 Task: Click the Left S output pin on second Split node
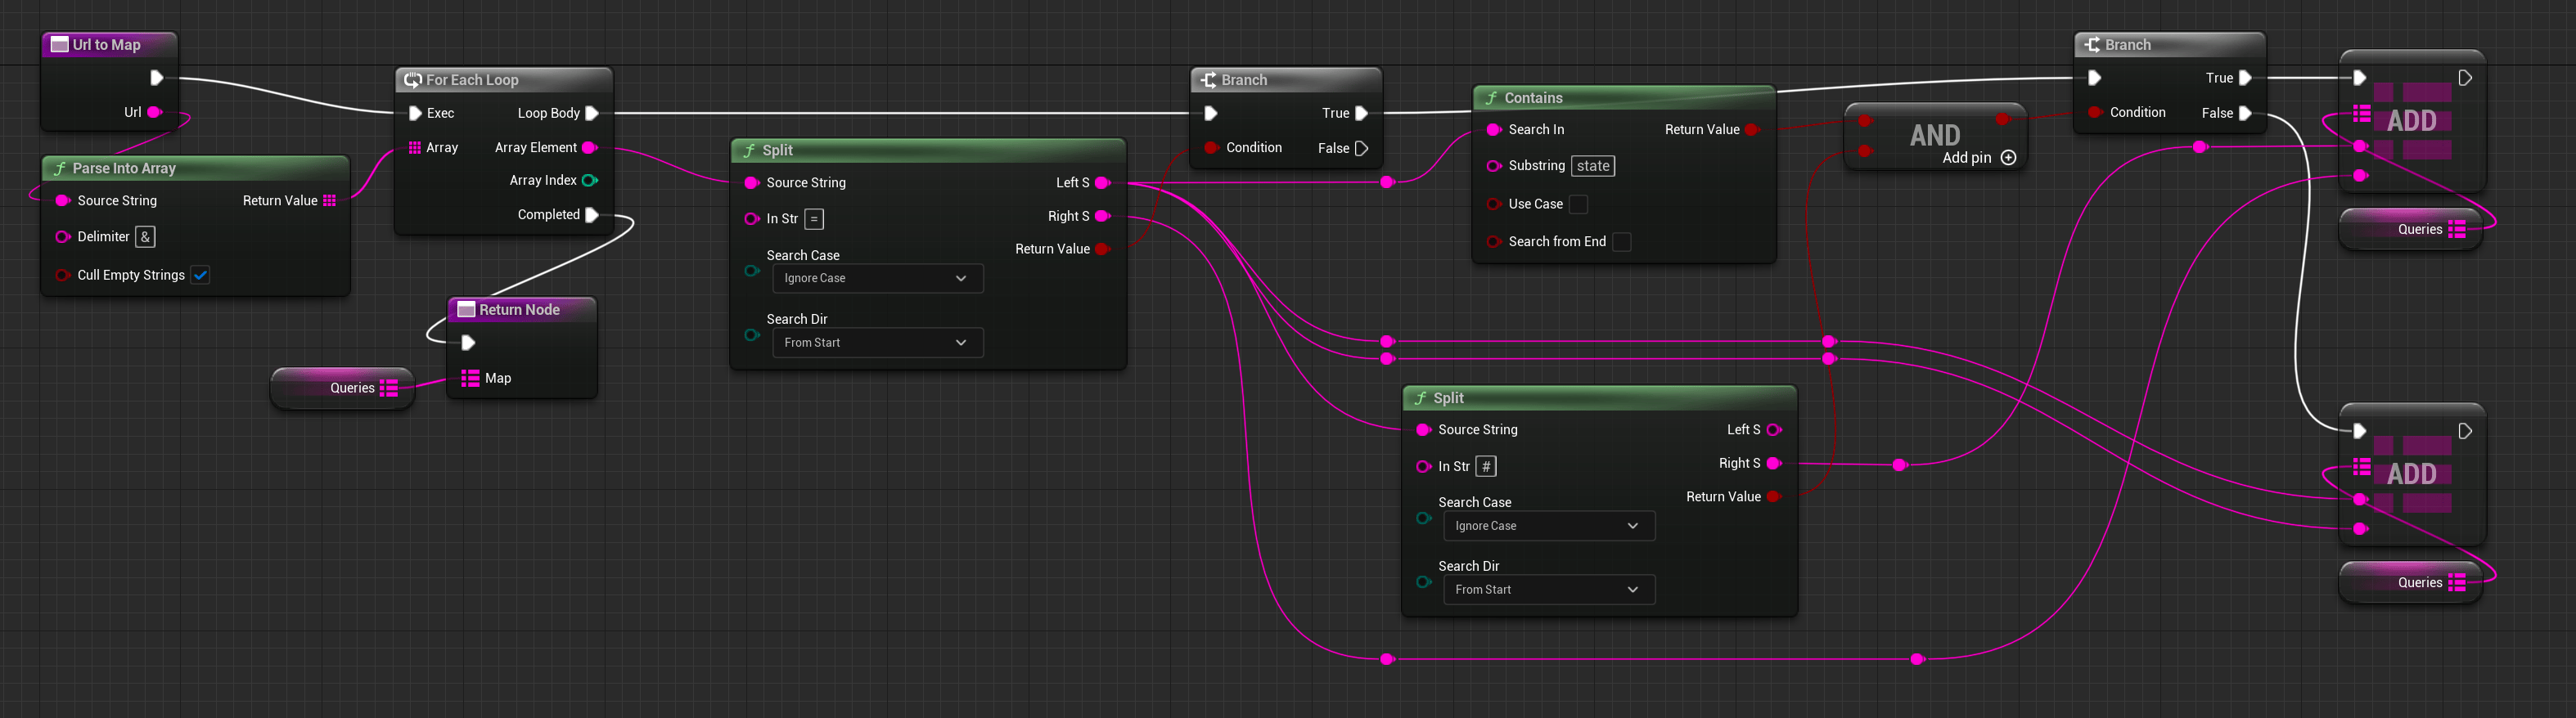click(x=1773, y=429)
